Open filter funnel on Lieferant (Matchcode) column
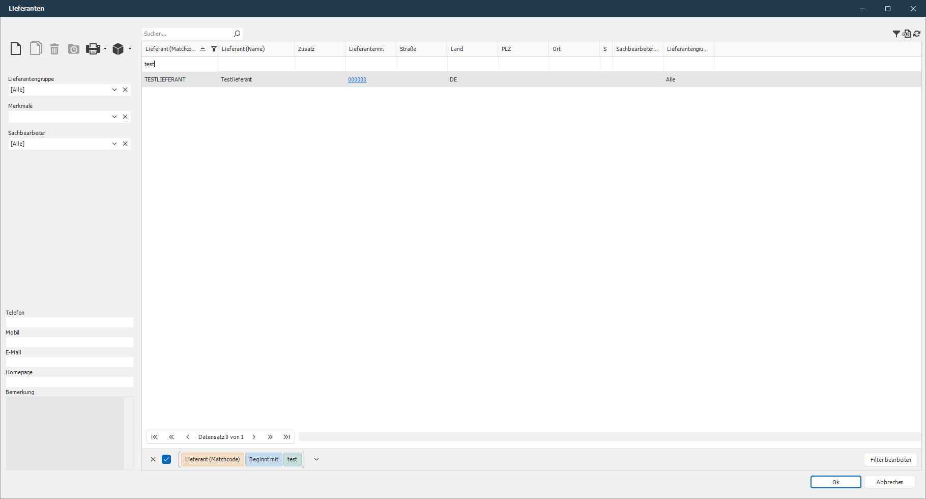 [x=214, y=49]
